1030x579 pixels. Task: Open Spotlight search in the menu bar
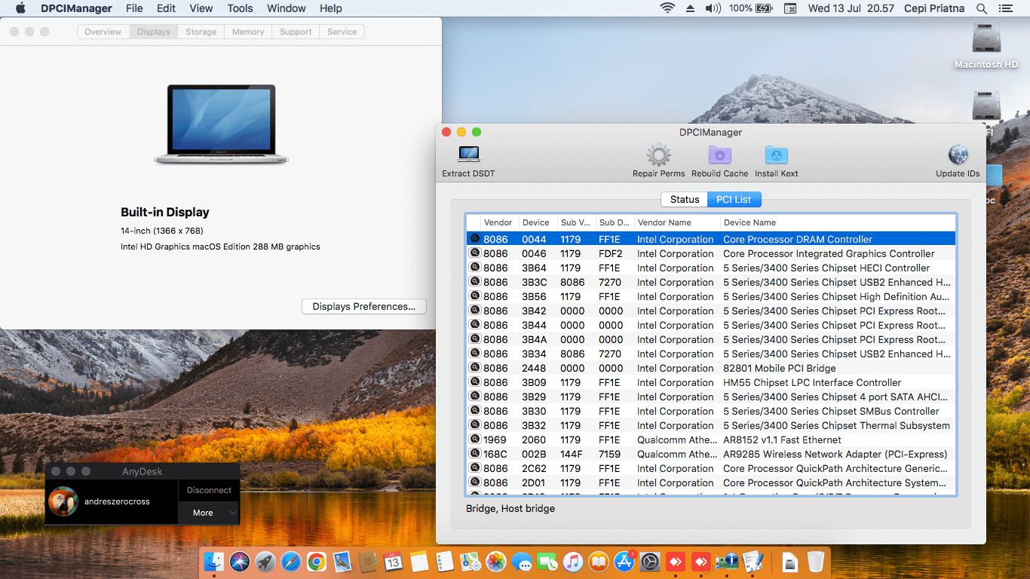(x=981, y=8)
